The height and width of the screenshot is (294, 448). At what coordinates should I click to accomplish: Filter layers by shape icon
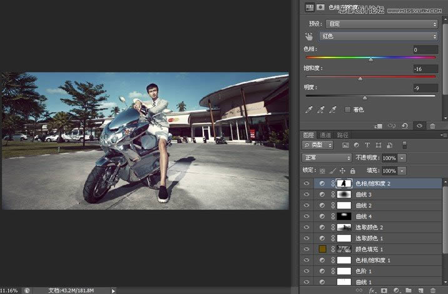coord(379,145)
